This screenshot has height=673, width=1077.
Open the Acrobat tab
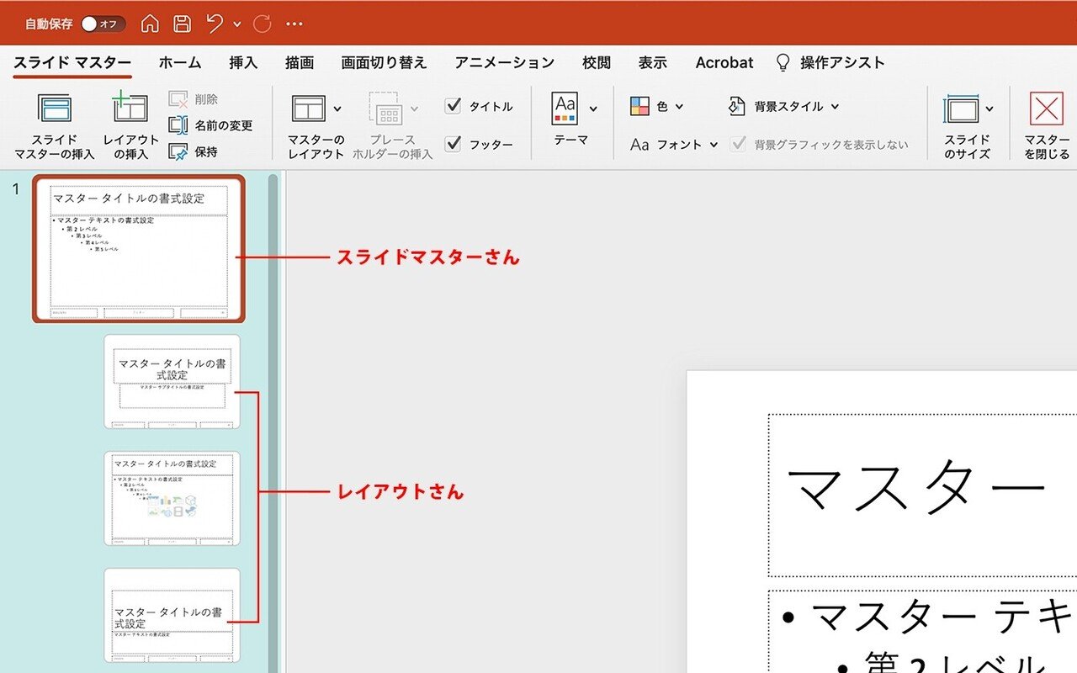coord(724,63)
